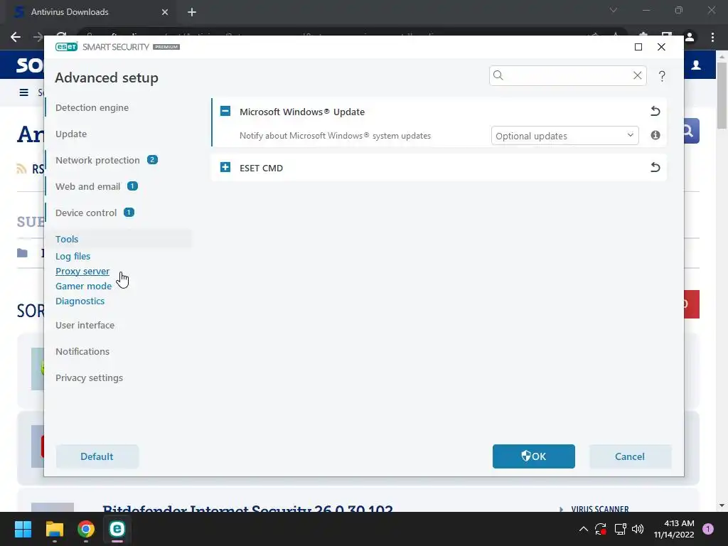Open a new Chrome tab
728x546 pixels.
click(x=192, y=12)
